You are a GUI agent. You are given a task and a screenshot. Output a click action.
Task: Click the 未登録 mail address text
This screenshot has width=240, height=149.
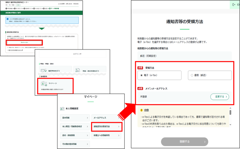pyautogui.click(x=143, y=97)
